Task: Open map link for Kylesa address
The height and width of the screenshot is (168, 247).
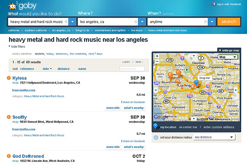Action: point(16,83)
